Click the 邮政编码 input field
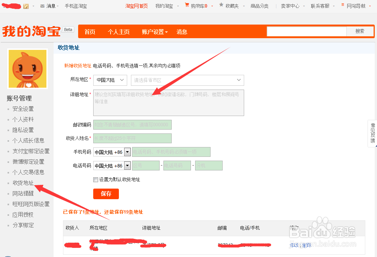The width and height of the screenshot is (377, 257). pos(132,125)
